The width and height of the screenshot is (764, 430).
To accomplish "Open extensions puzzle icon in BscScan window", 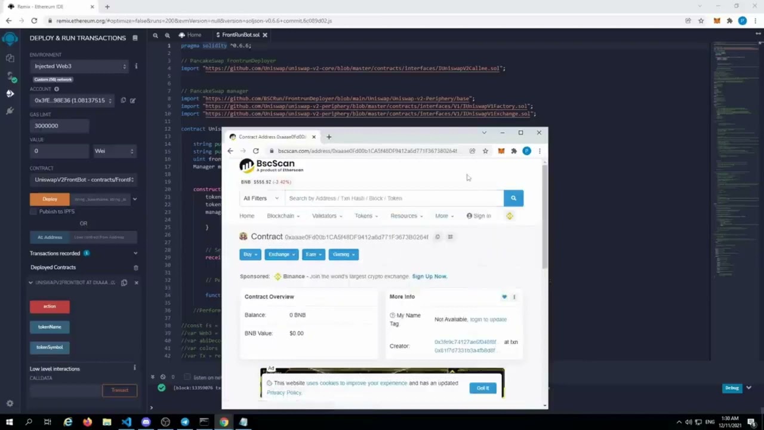I will pos(514,151).
